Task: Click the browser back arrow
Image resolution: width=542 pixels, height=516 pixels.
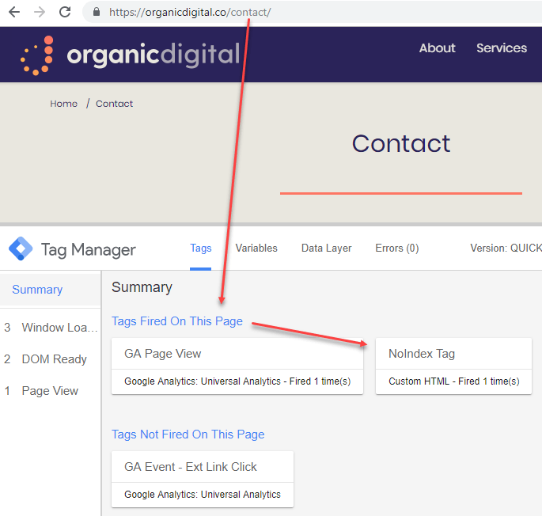Action: click(14, 12)
